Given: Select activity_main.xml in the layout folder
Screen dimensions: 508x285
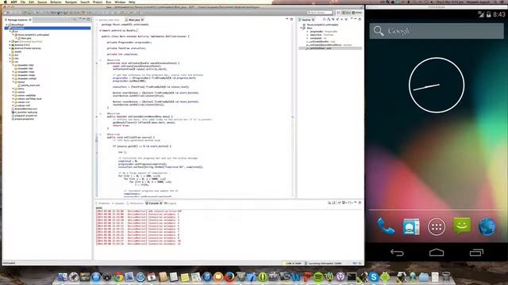Looking at the screenshot, I should point(30,85).
